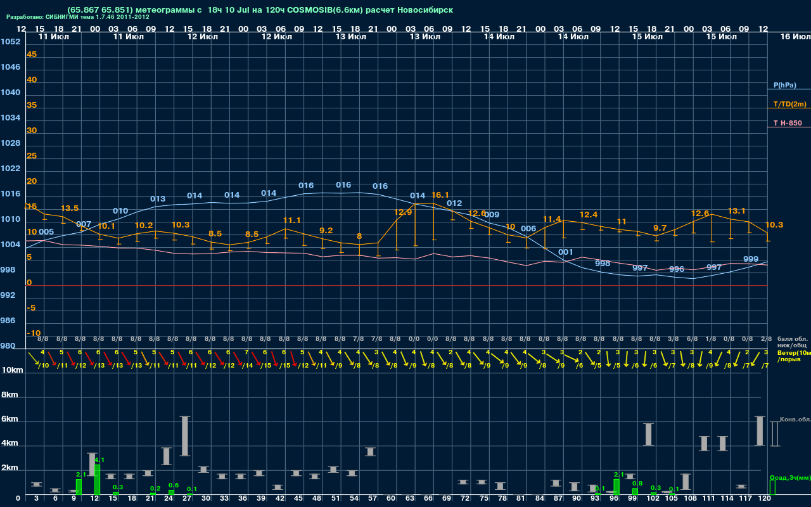Click the '16 Июл' date label

(x=795, y=37)
